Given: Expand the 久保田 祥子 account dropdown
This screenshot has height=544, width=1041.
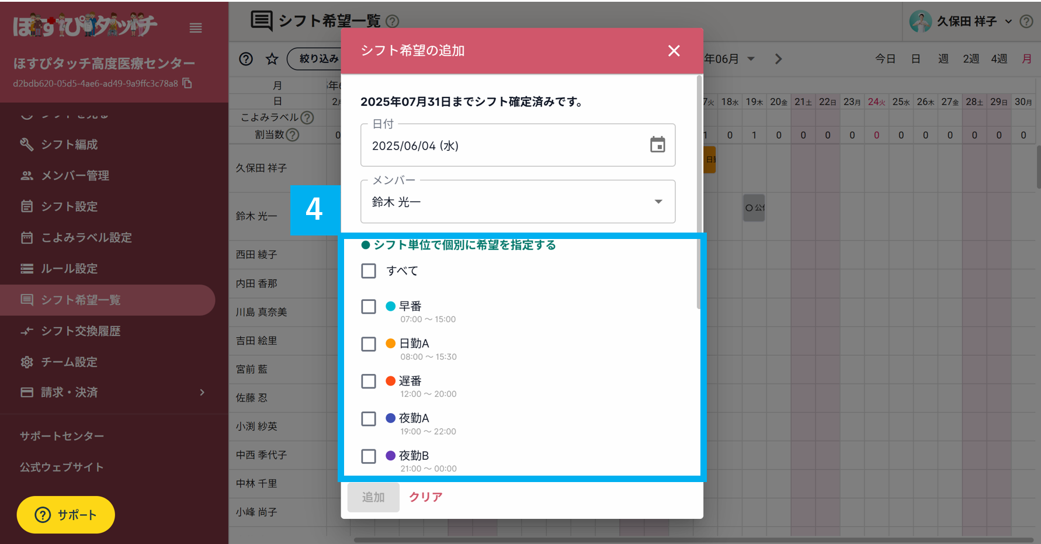Looking at the screenshot, I should 1009,21.
